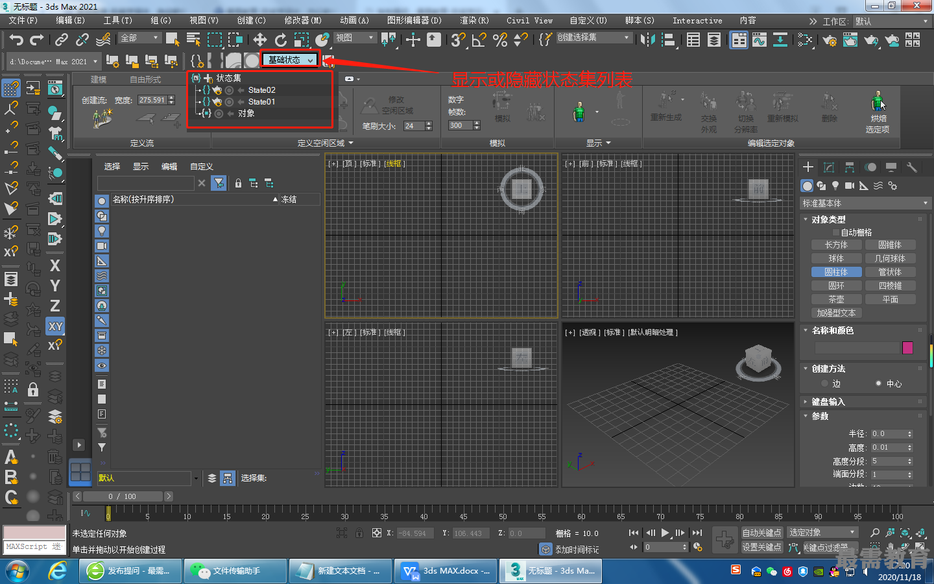Toggle render visibility of State02
Screen dimensions: 934x584
click(217, 90)
